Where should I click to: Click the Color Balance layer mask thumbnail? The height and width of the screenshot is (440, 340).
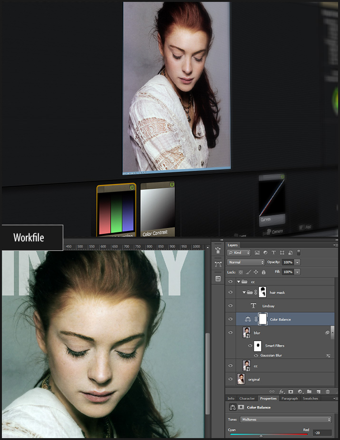point(262,319)
